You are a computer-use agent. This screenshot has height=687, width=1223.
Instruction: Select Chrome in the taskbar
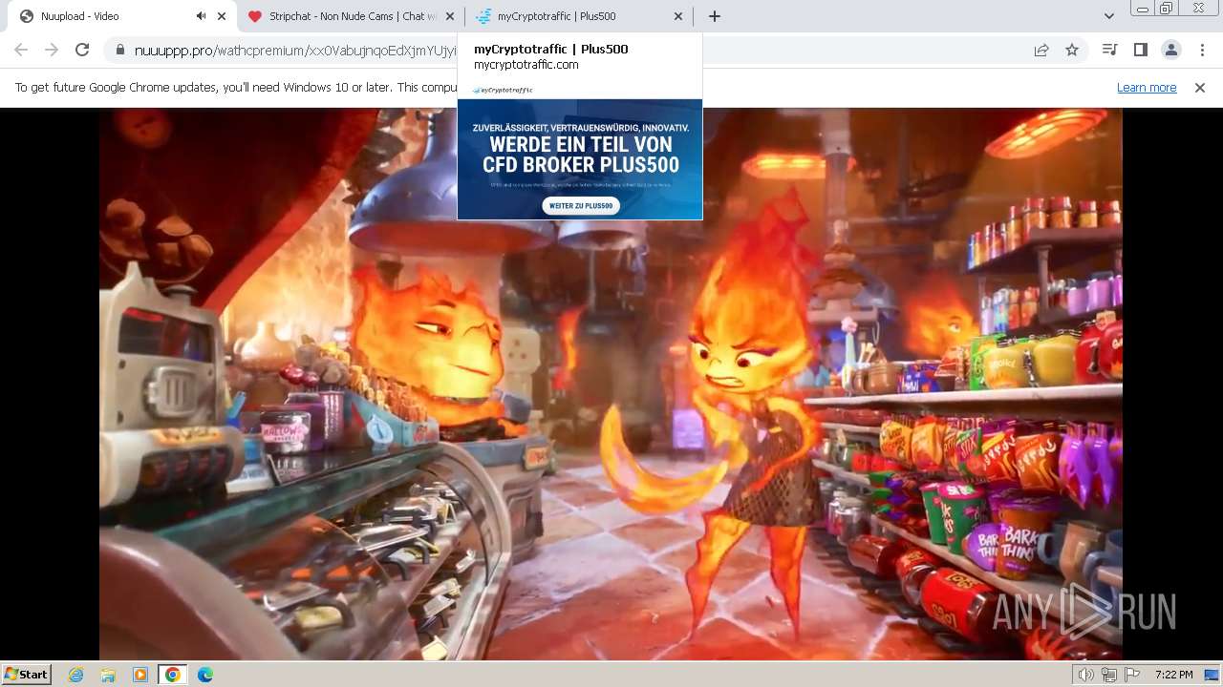tap(172, 675)
